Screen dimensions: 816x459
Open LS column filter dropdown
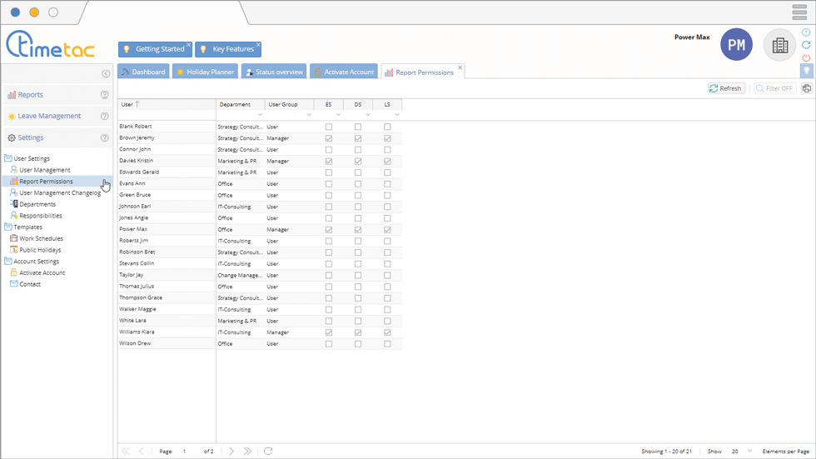pyautogui.click(x=397, y=114)
